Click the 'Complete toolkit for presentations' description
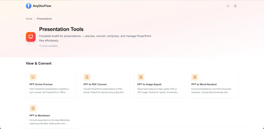Image resolution: width=264 pixels, height=129 pixels. coord(95,38)
